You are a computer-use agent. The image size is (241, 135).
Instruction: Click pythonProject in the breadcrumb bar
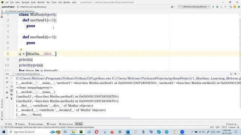click(8, 7)
